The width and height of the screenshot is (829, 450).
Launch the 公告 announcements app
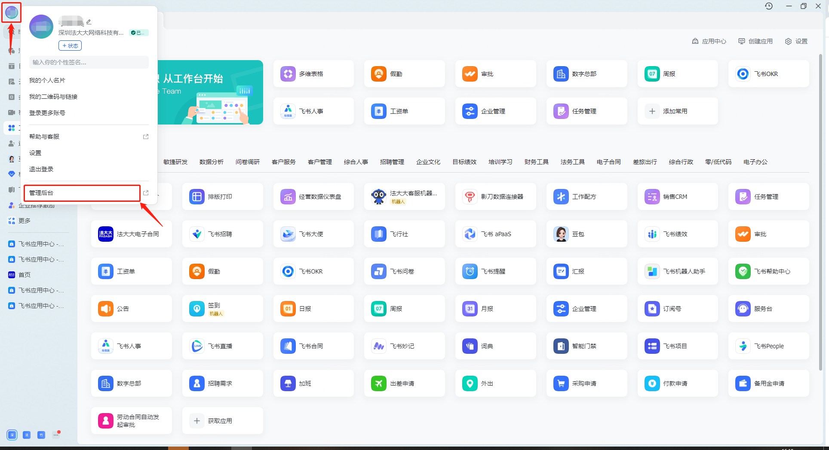click(x=131, y=309)
